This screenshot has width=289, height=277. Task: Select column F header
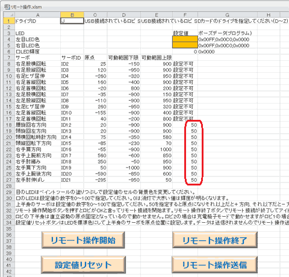pos(185,15)
